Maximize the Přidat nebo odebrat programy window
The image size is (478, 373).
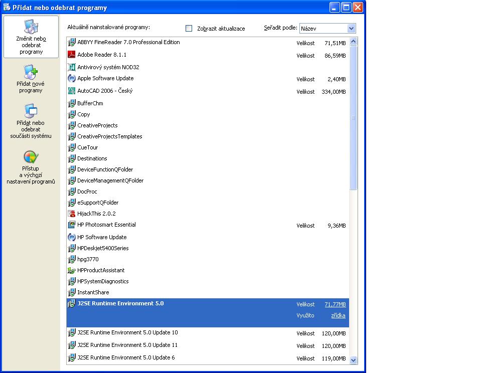coord(346,8)
